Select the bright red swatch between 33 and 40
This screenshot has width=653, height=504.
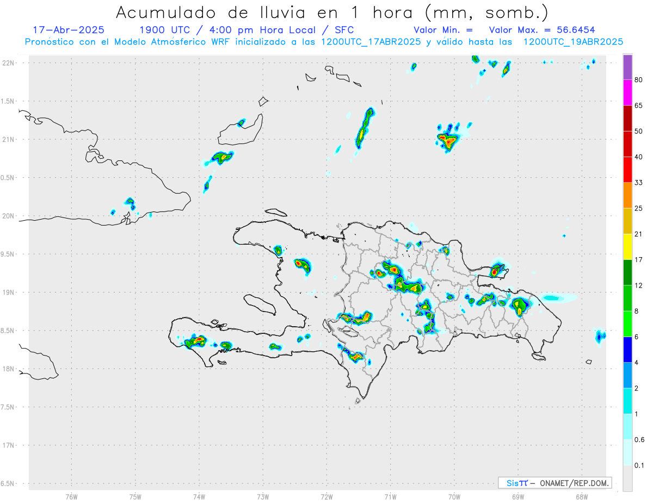[627, 170]
